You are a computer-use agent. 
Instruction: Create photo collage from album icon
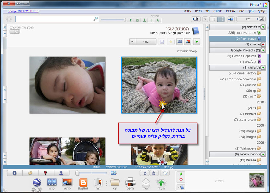click(x=188, y=42)
